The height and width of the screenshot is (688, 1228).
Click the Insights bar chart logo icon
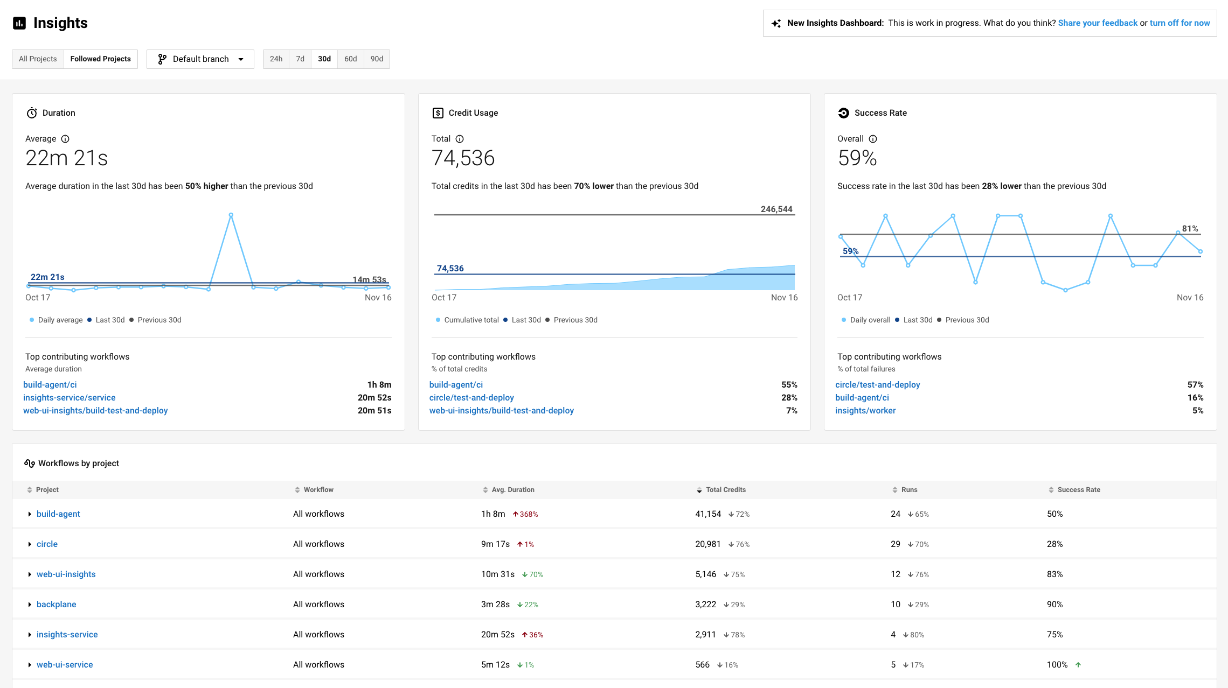pyautogui.click(x=19, y=23)
